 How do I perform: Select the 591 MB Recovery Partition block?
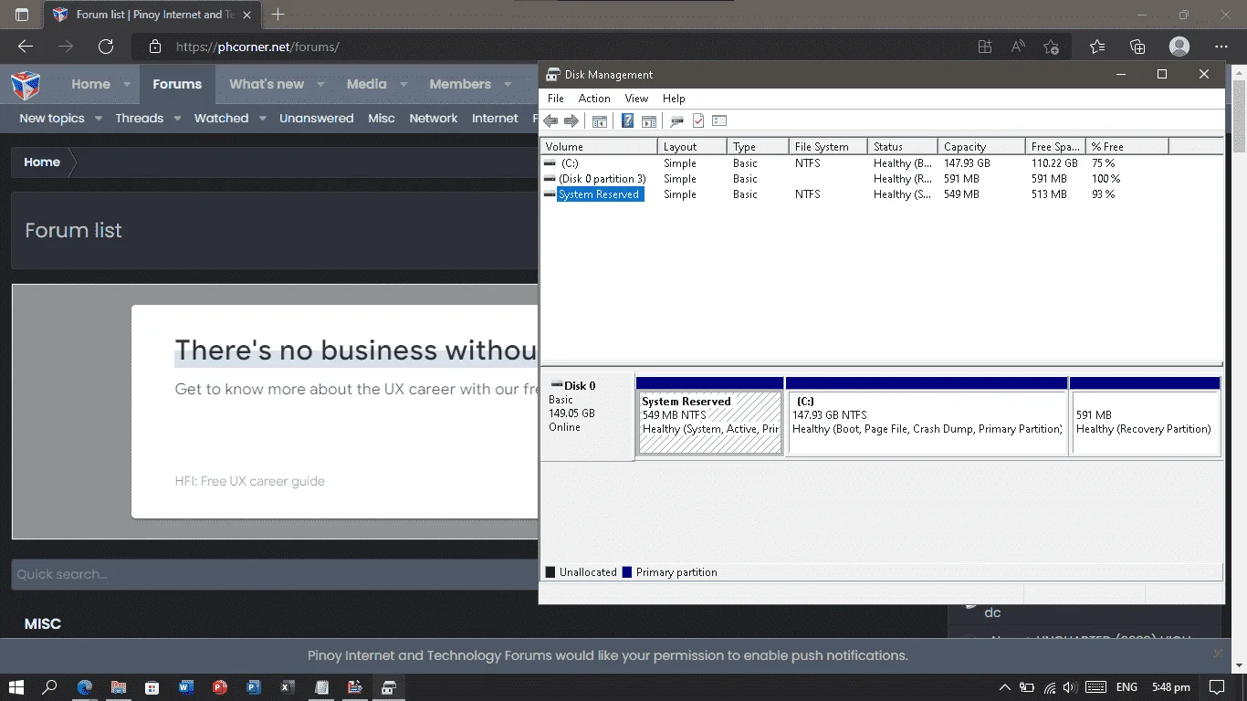point(1145,415)
